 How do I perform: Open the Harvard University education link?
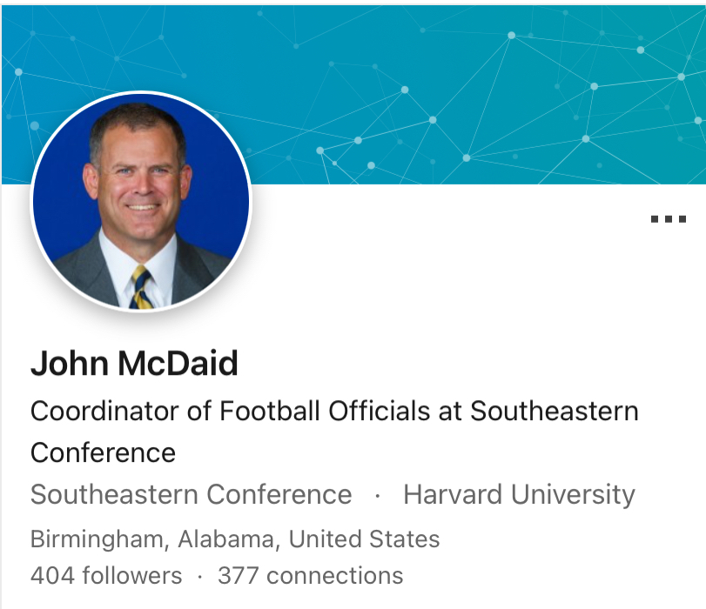[x=519, y=495]
